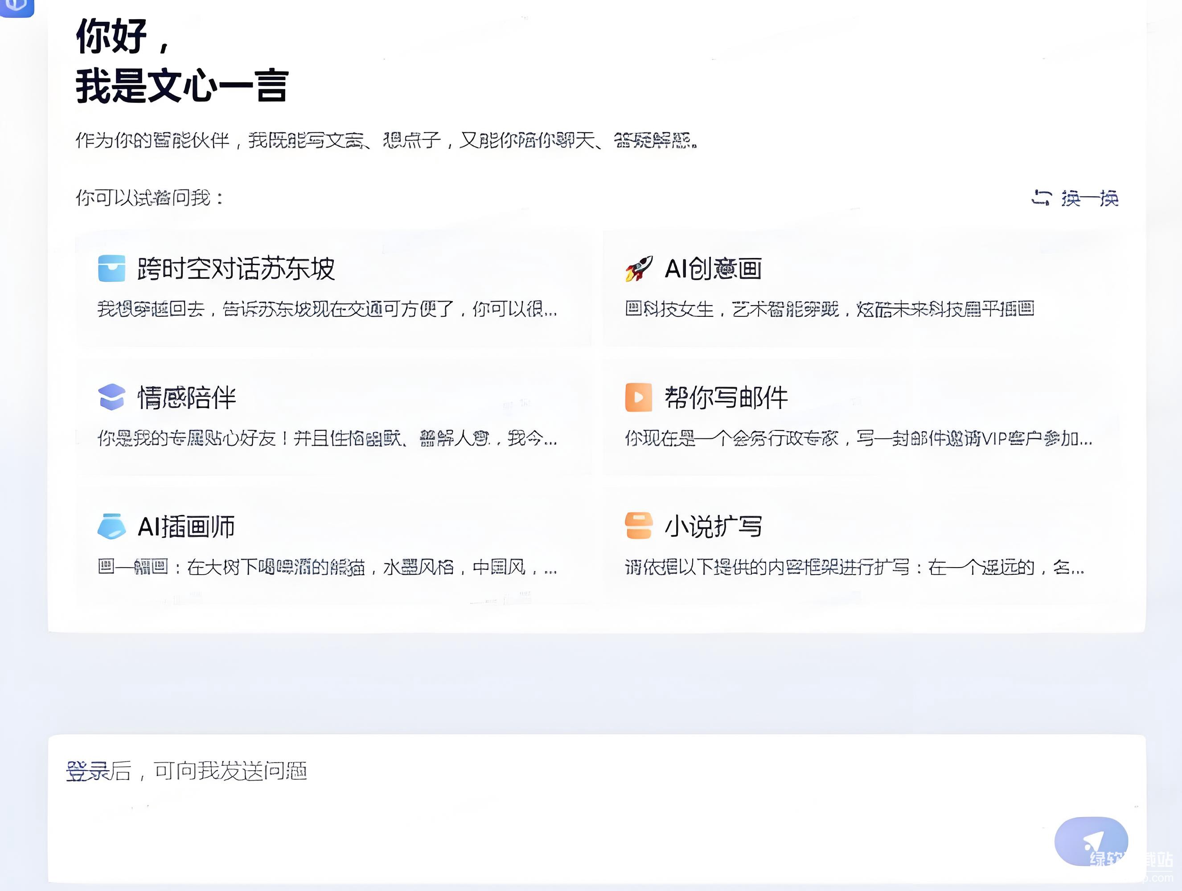Open the AI插画师 prompt title
This screenshot has width=1182, height=891.
[186, 527]
